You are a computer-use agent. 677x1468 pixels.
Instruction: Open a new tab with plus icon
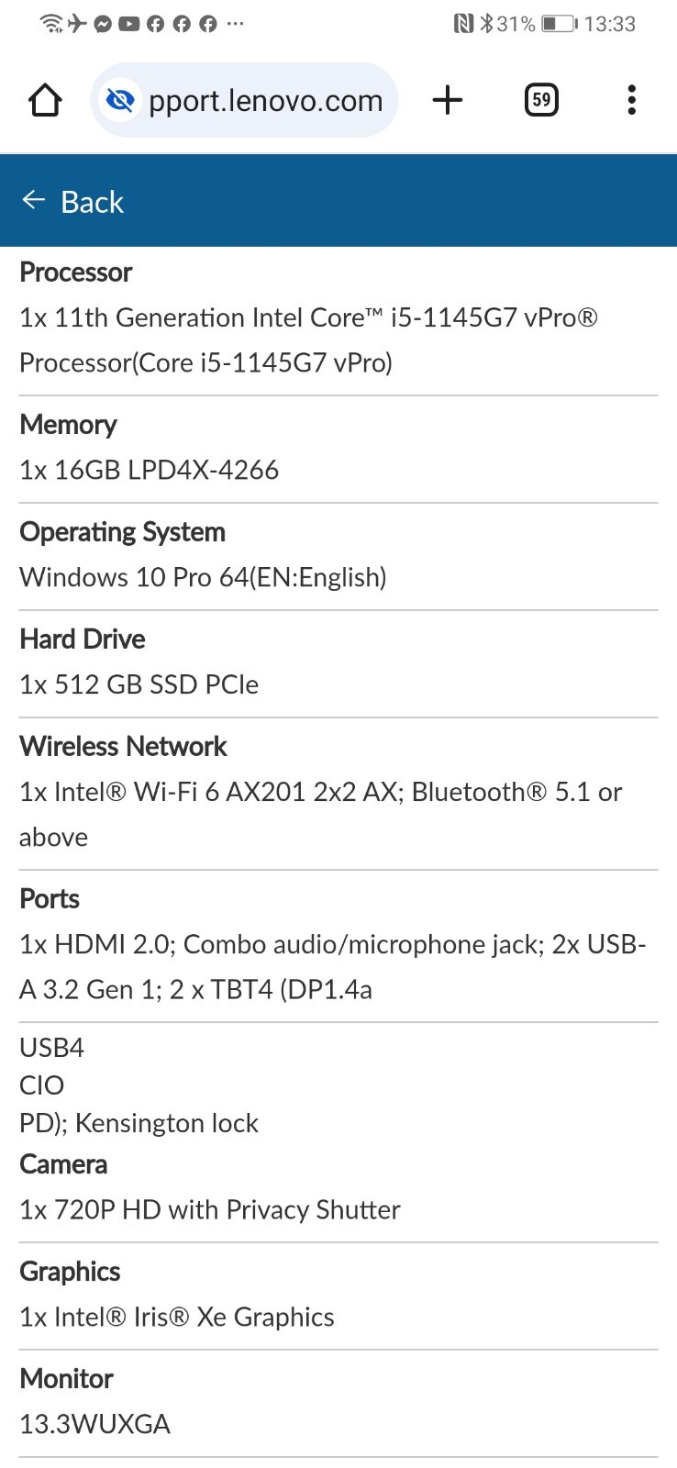[448, 100]
